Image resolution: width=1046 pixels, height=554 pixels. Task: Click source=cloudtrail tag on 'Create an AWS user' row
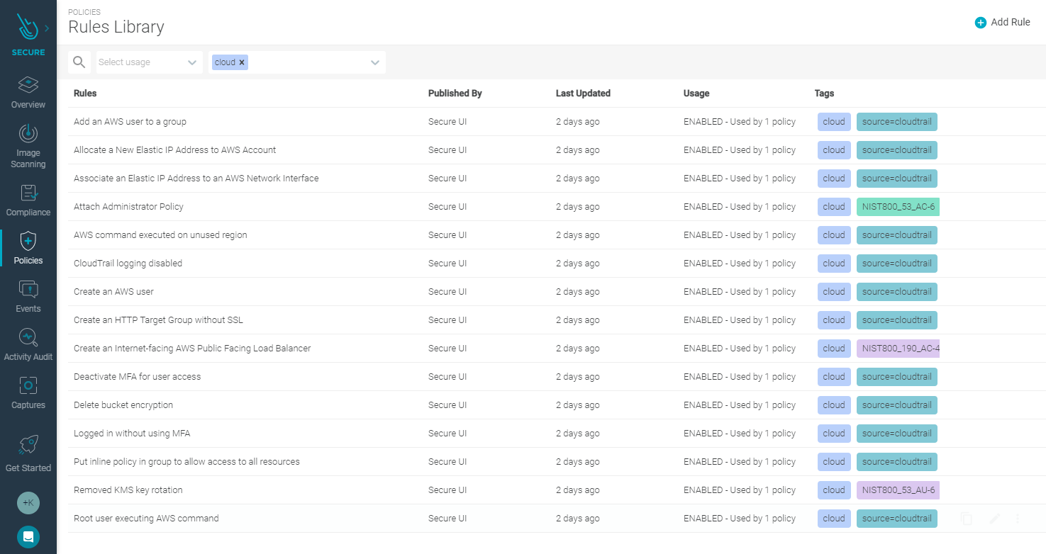click(x=897, y=292)
